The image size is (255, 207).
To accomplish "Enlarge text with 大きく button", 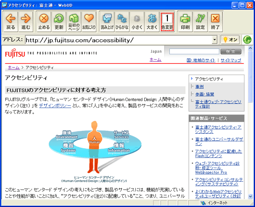I will tap(152, 22).
